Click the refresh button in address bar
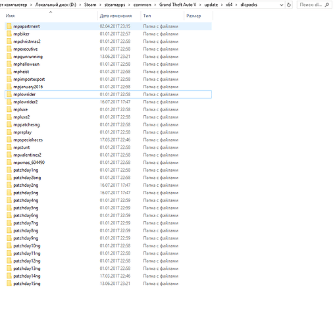335x329 pixels. click(289, 5)
